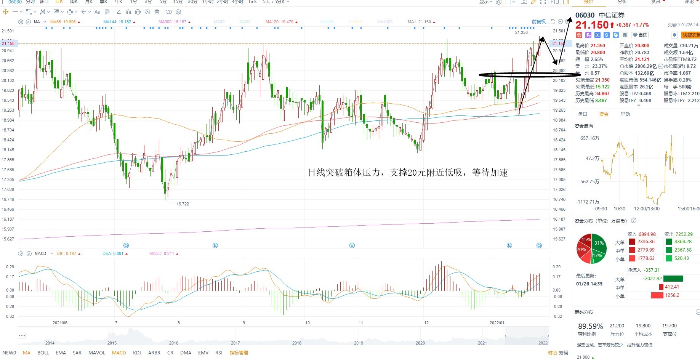Delete drawings with trash icon
700x359 pixels.
tap(157, 12)
